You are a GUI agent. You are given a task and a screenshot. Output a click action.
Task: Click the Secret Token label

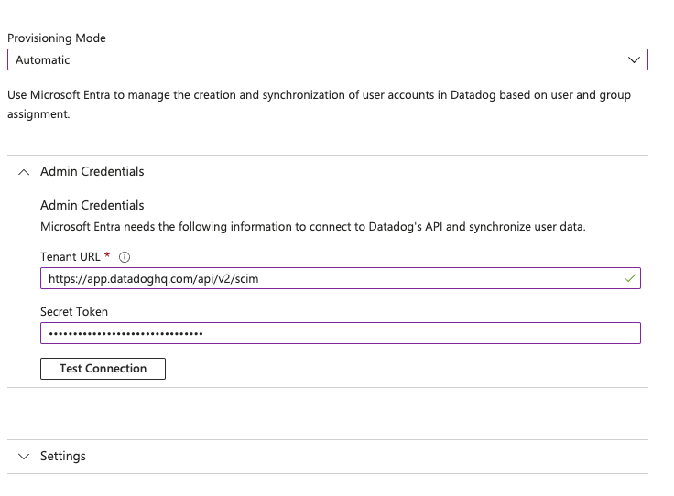pos(74,312)
